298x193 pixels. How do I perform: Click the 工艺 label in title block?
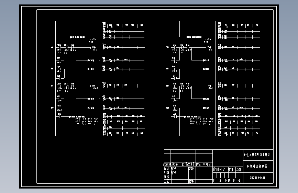pyautogui.click(x=167, y=181)
